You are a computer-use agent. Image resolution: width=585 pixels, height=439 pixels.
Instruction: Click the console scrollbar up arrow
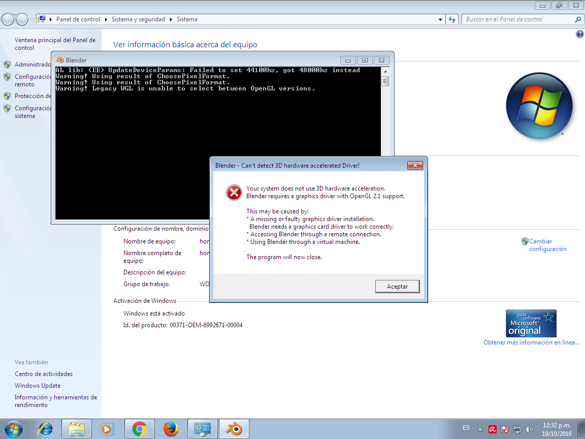coord(385,71)
